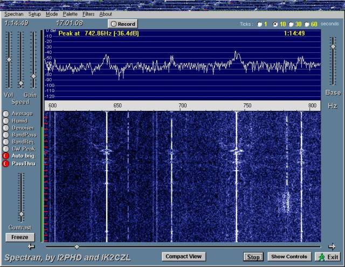Disable Auto brightness
The height and width of the screenshot is (267, 345).
(x=6, y=156)
